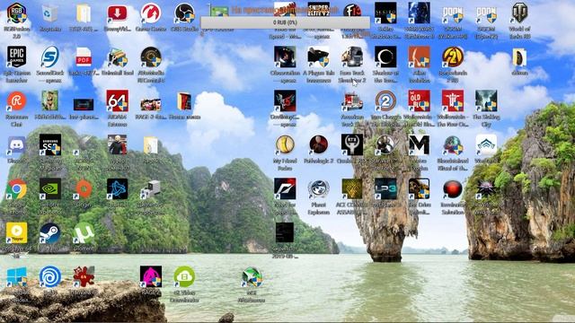Open Star Wars Battlefront II
The height and width of the screenshot is (323, 575).
420,13
